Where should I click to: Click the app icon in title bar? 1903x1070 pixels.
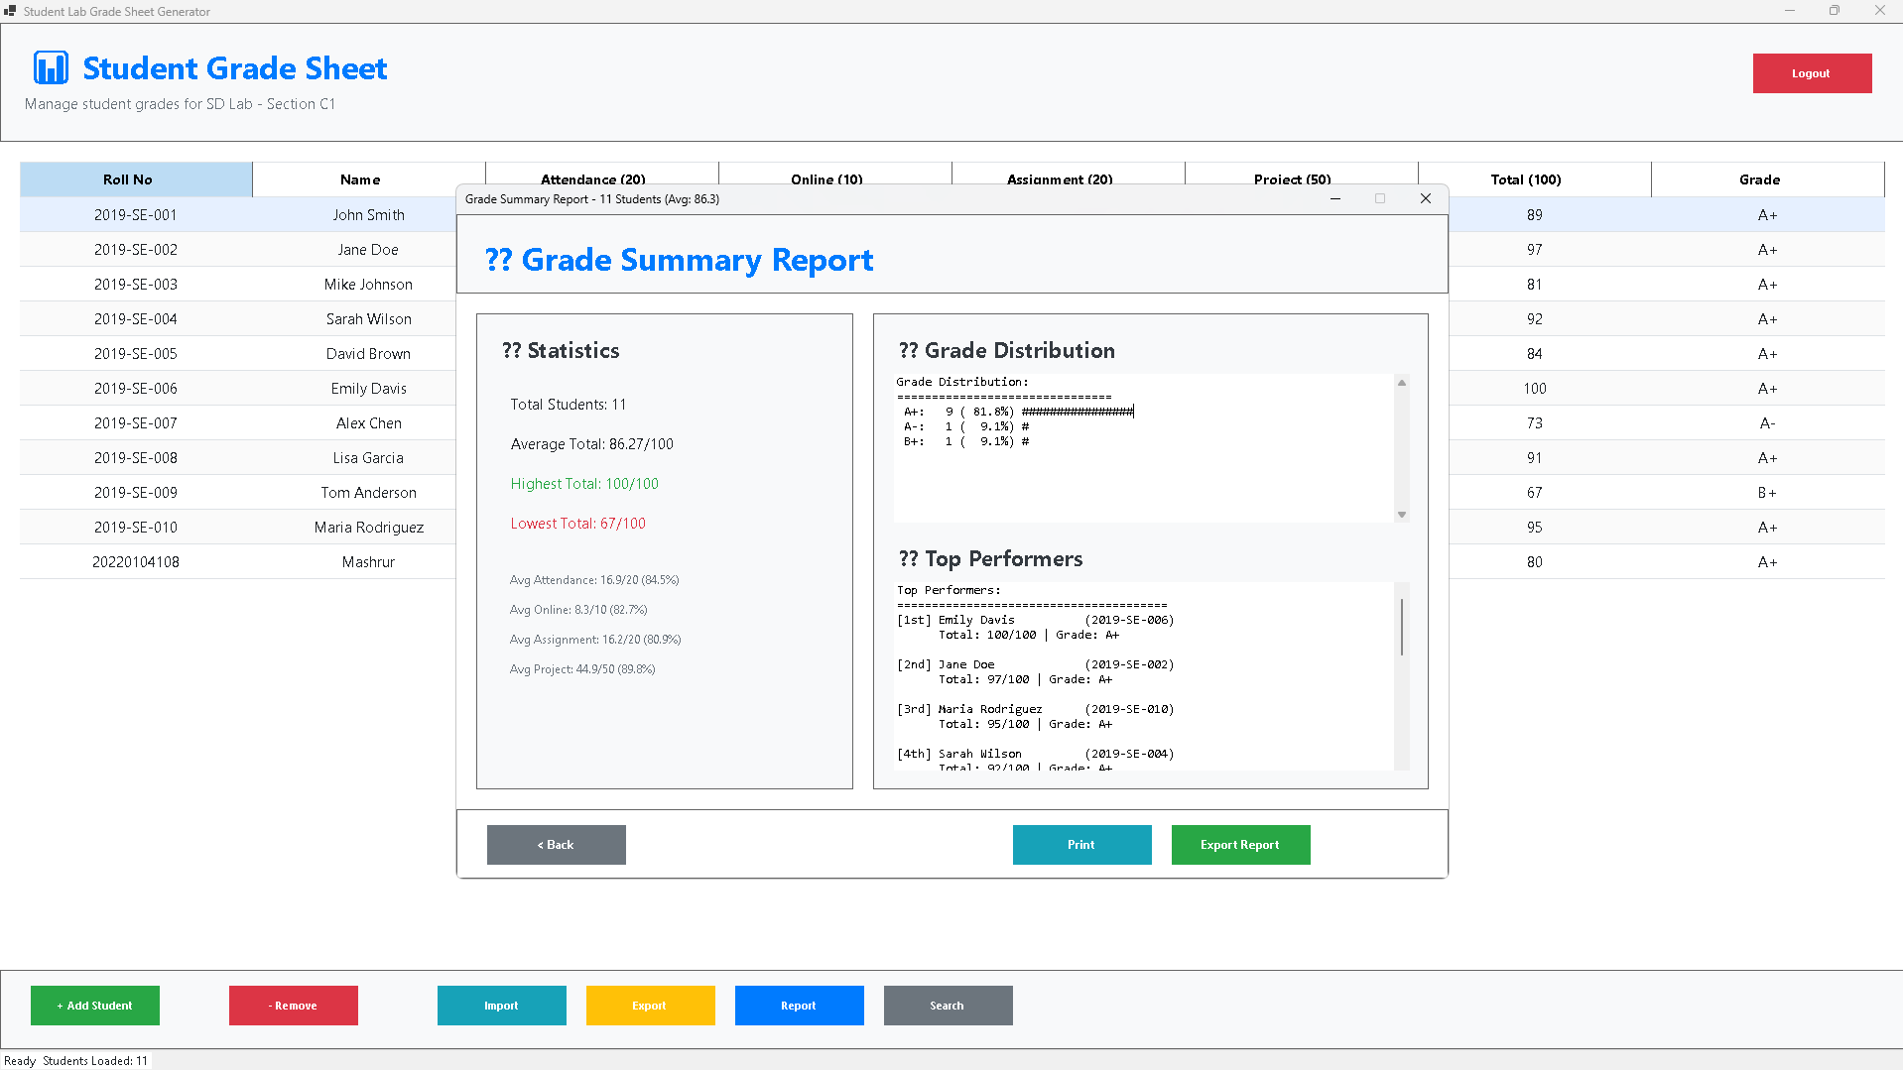(10, 11)
